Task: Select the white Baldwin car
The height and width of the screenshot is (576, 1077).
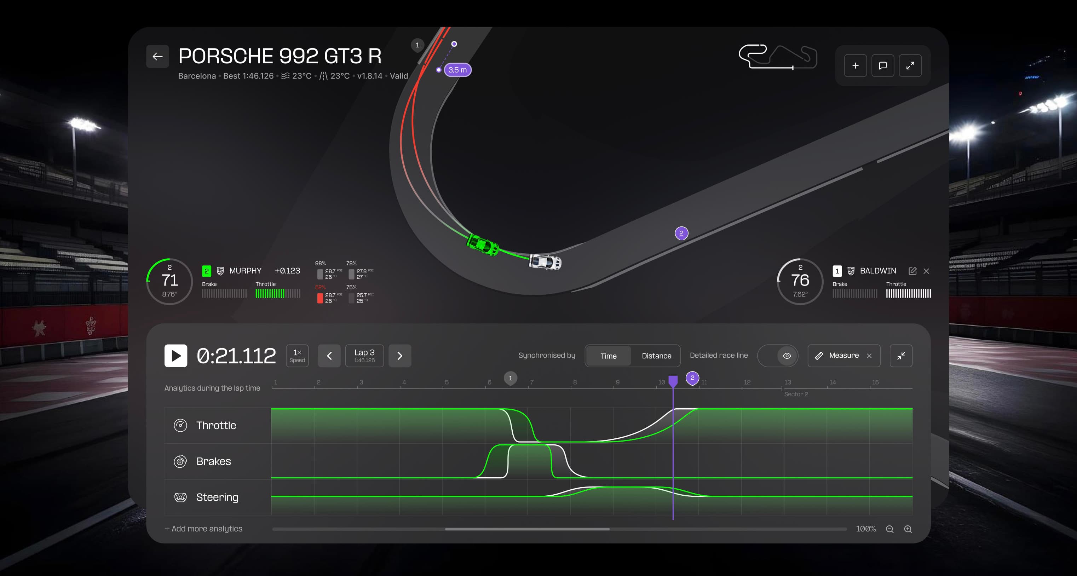Action: pyautogui.click(x=545, y=262)
